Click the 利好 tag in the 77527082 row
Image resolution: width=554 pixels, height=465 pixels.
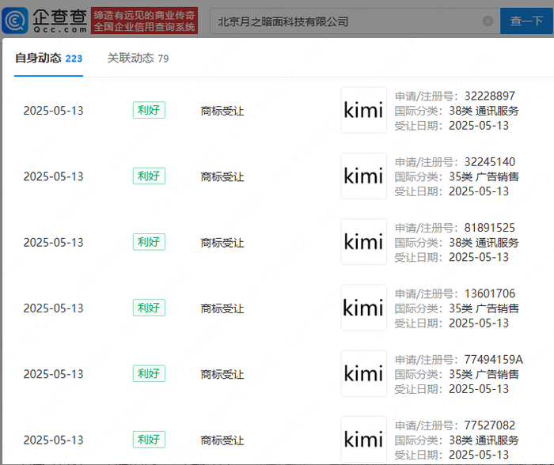[x=149, y=440]
